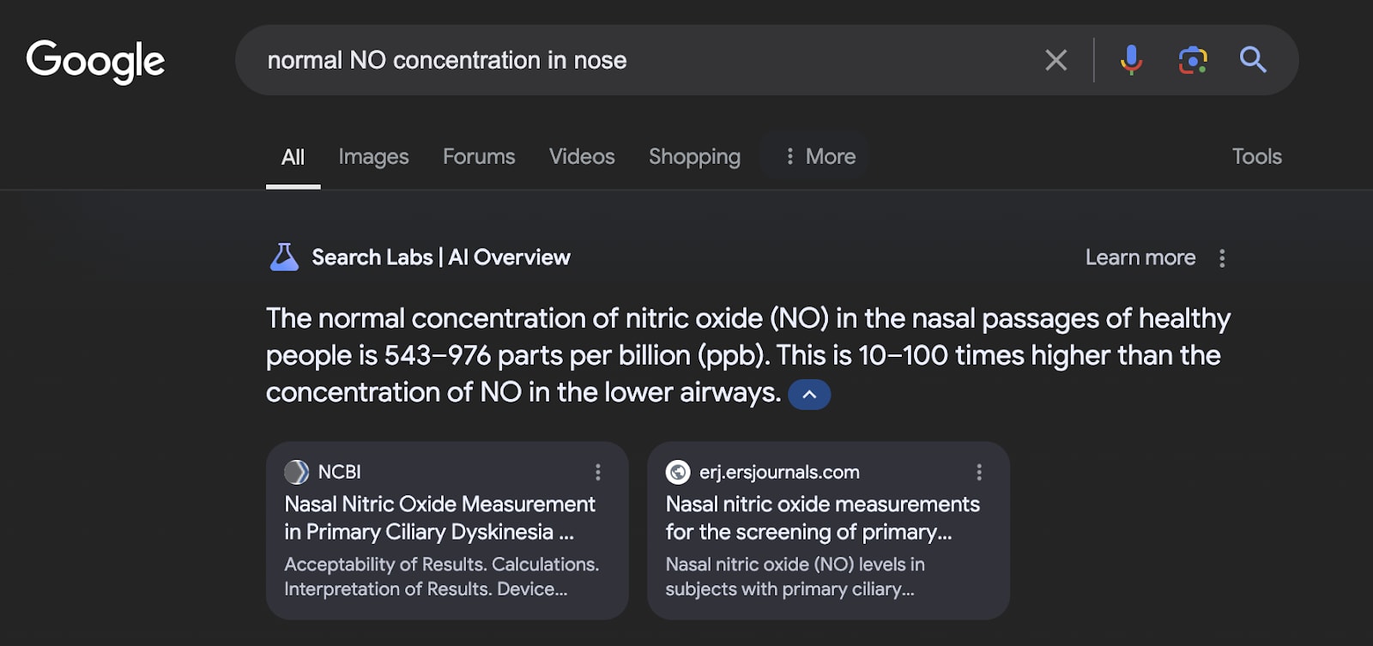Viewport: 1373px width, 646px height.
Task: Open Google Lens image search
Action: (x=1193, y=60)
